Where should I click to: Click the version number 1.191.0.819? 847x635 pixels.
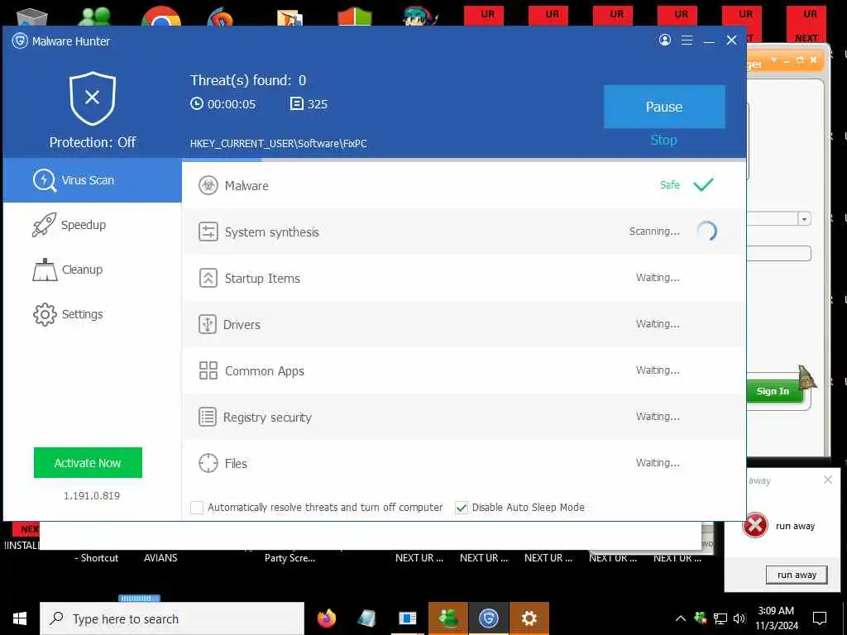point(92,495)
